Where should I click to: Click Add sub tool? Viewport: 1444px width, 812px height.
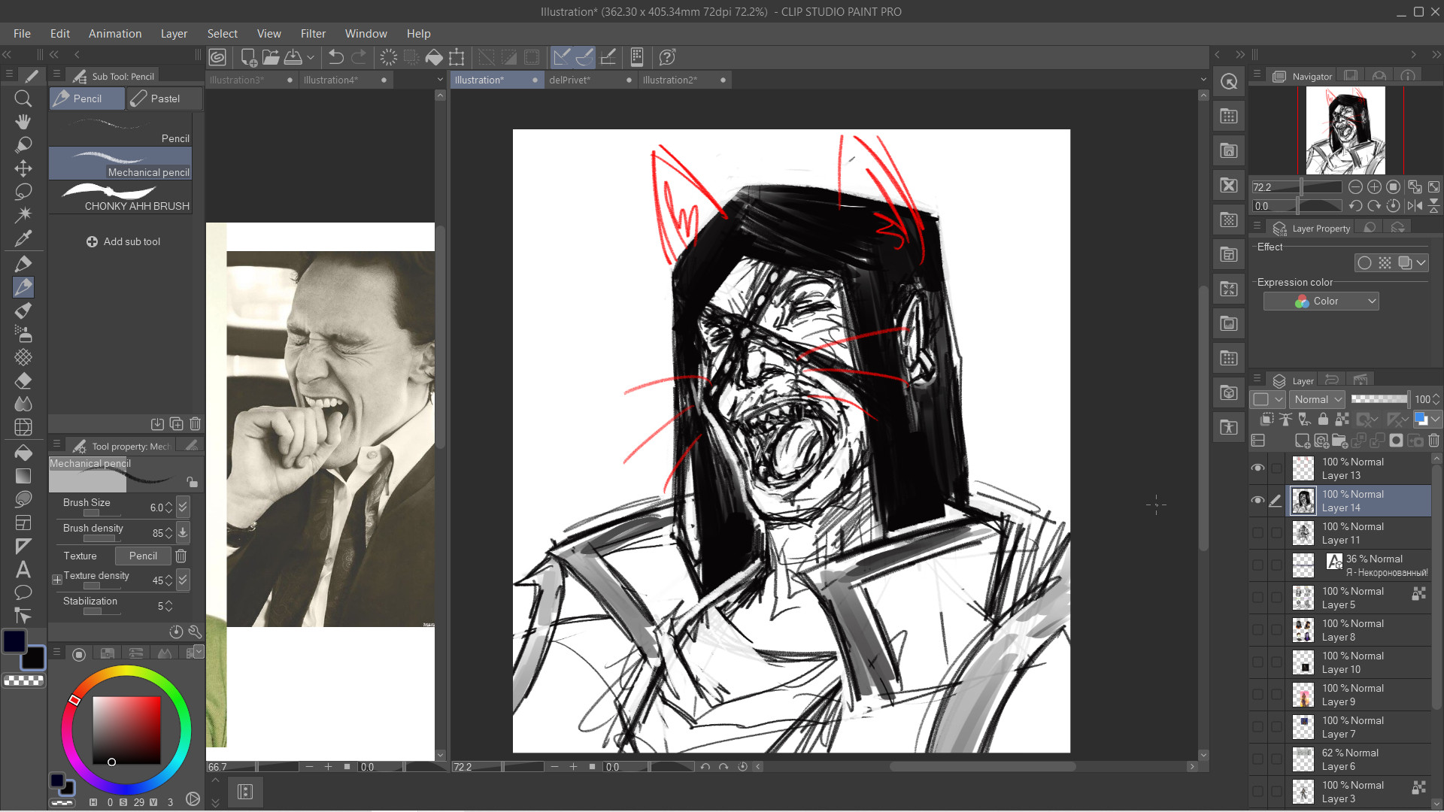click(x=123, y=241)
